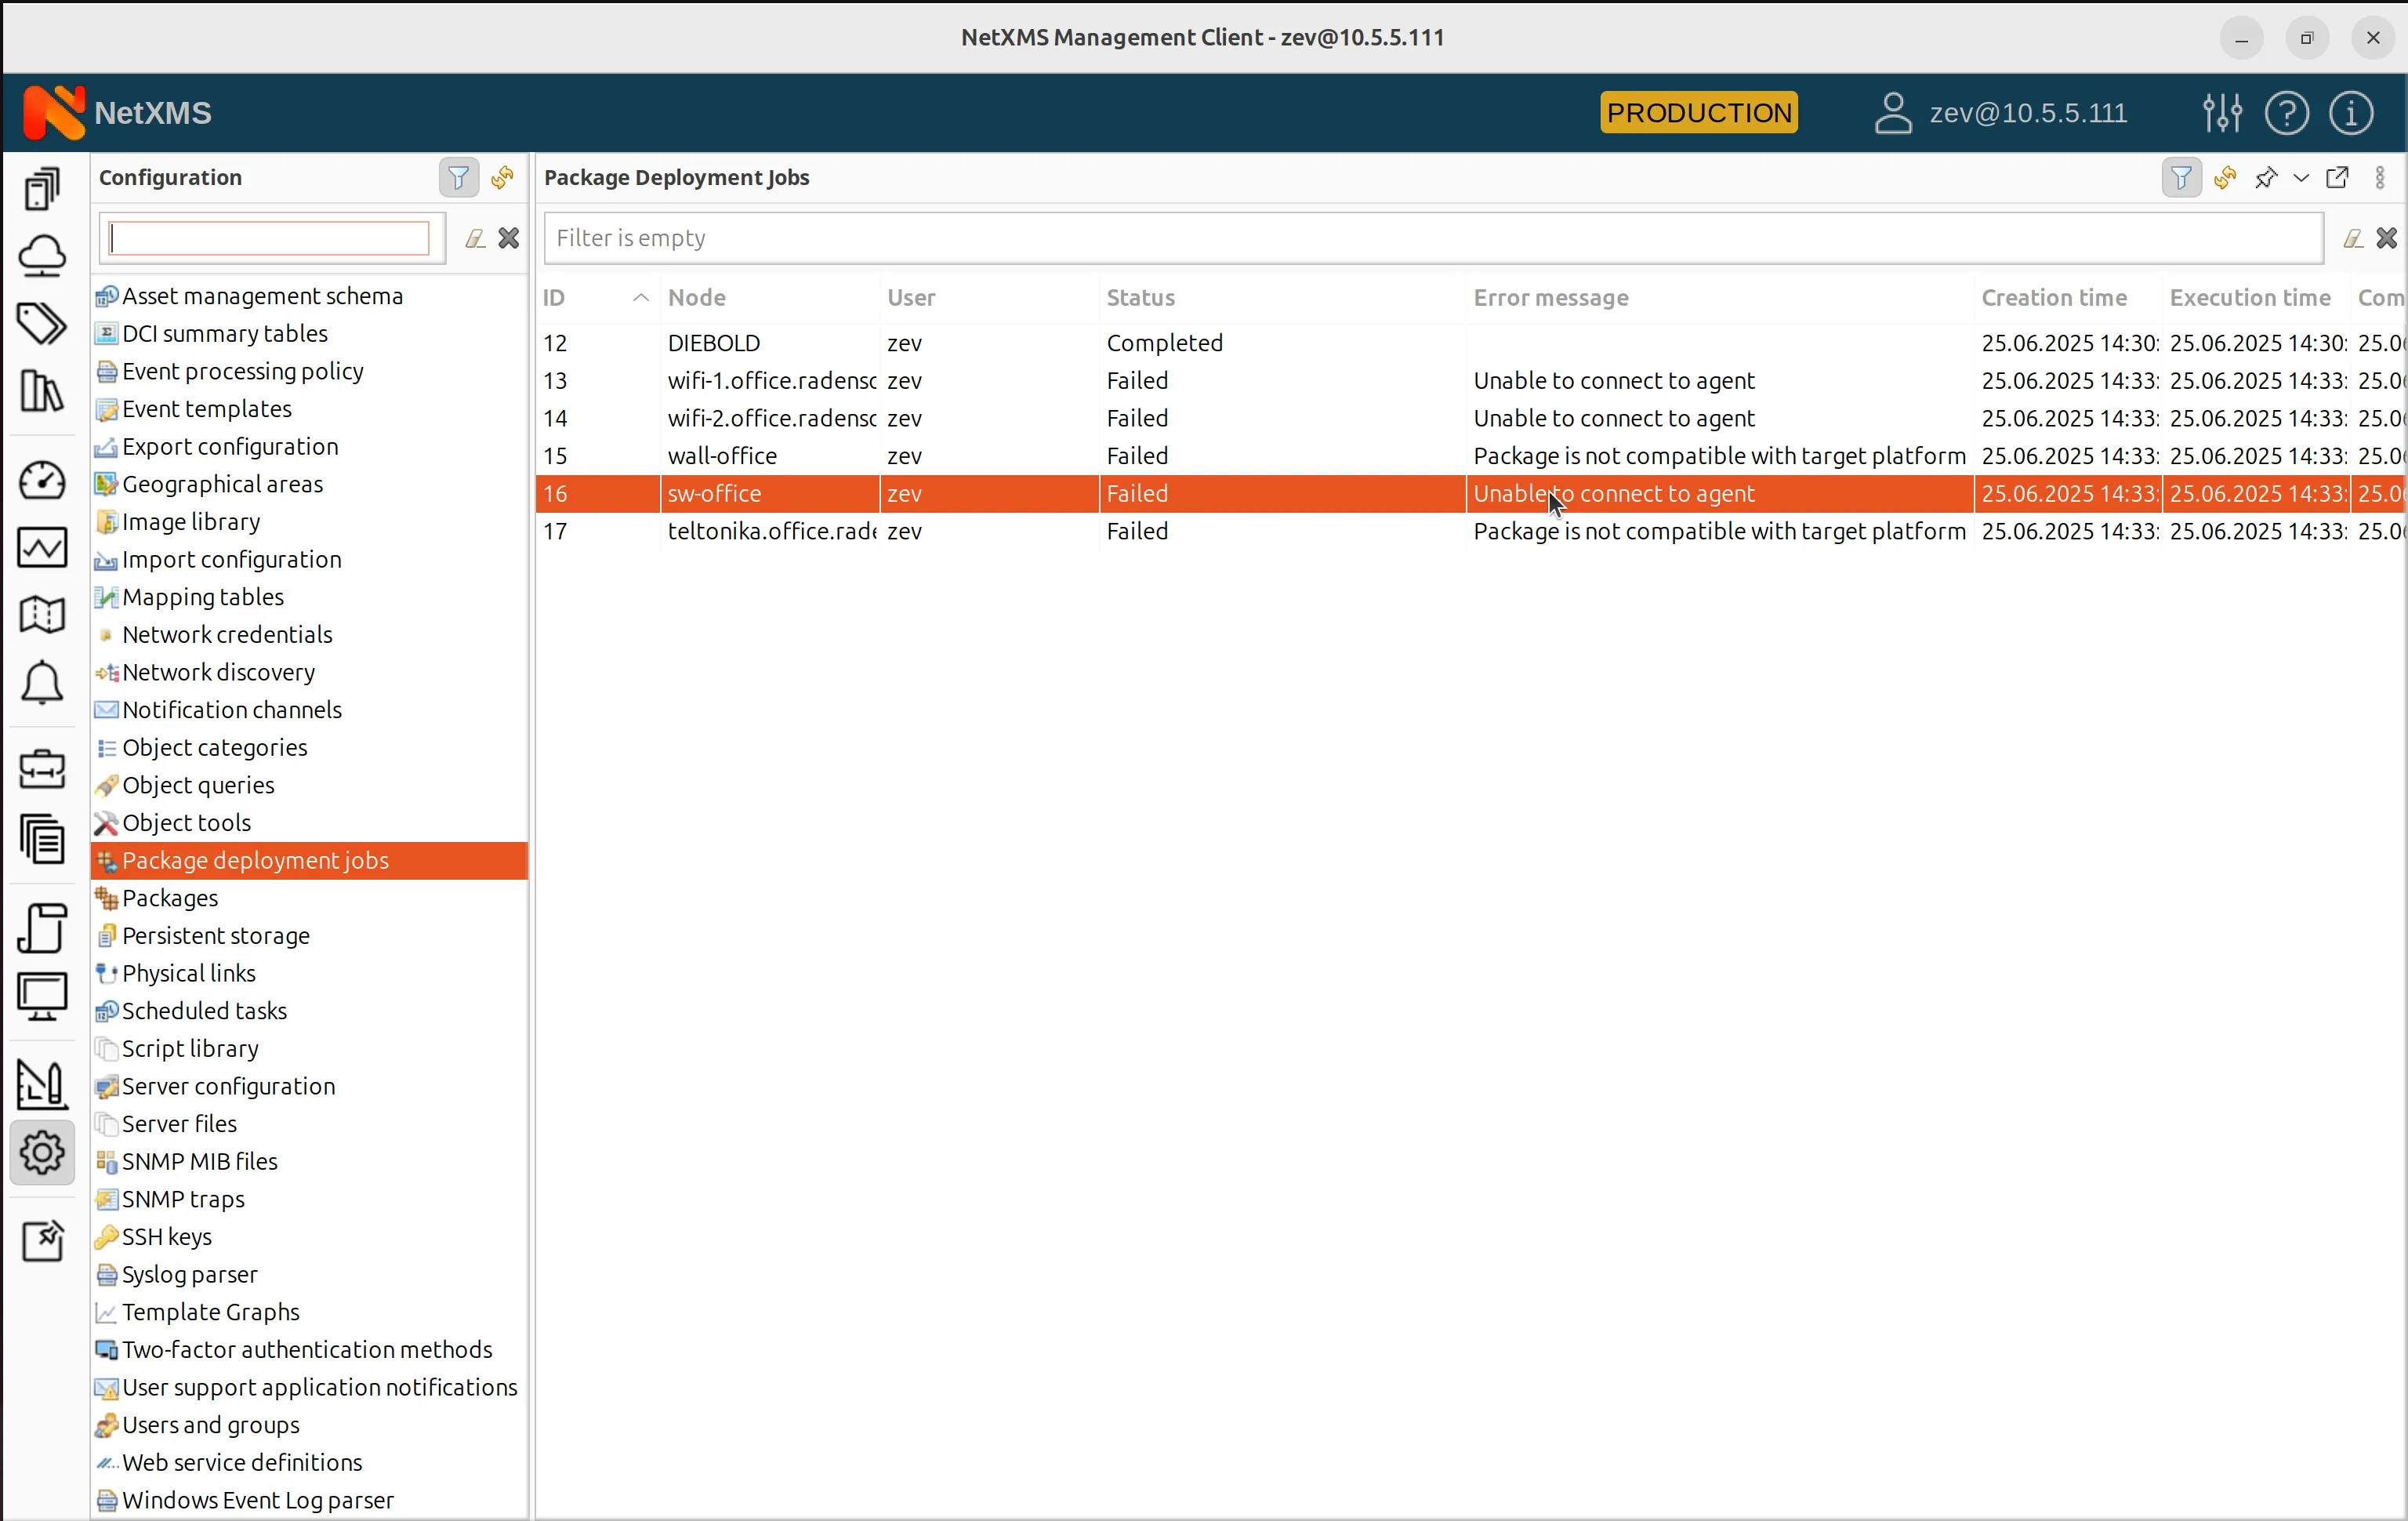The image size is (2408, 1521).
Task: Open the Dashboards perspective speedometer icon
Action: [x=42, y=480]
